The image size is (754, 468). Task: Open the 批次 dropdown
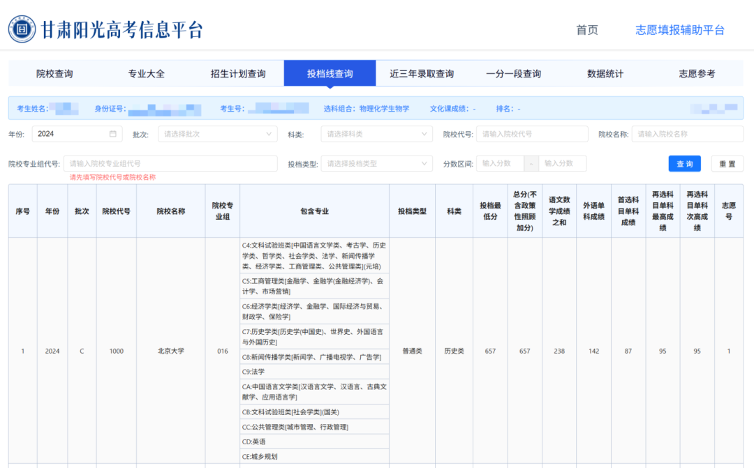tap(216, 133)
